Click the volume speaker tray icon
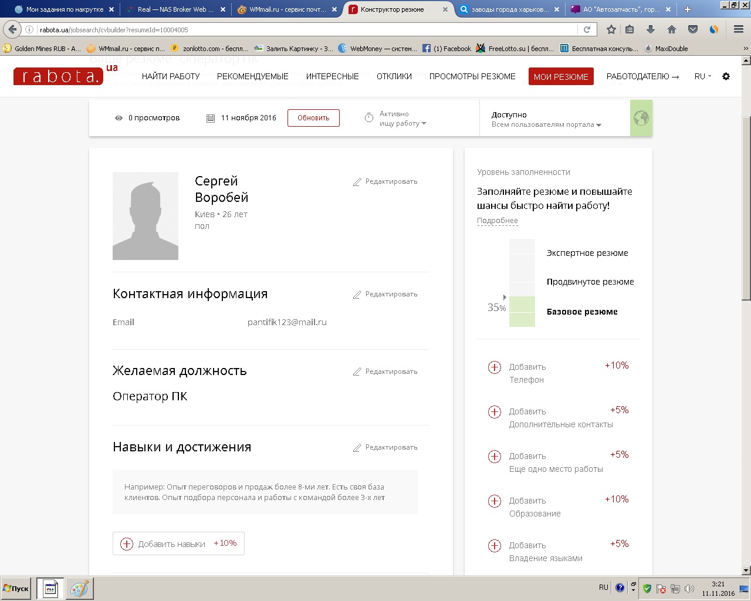Viewport: 751px width, 601px height. point(689,589)
